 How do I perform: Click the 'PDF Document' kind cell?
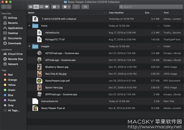click(172, 81)
